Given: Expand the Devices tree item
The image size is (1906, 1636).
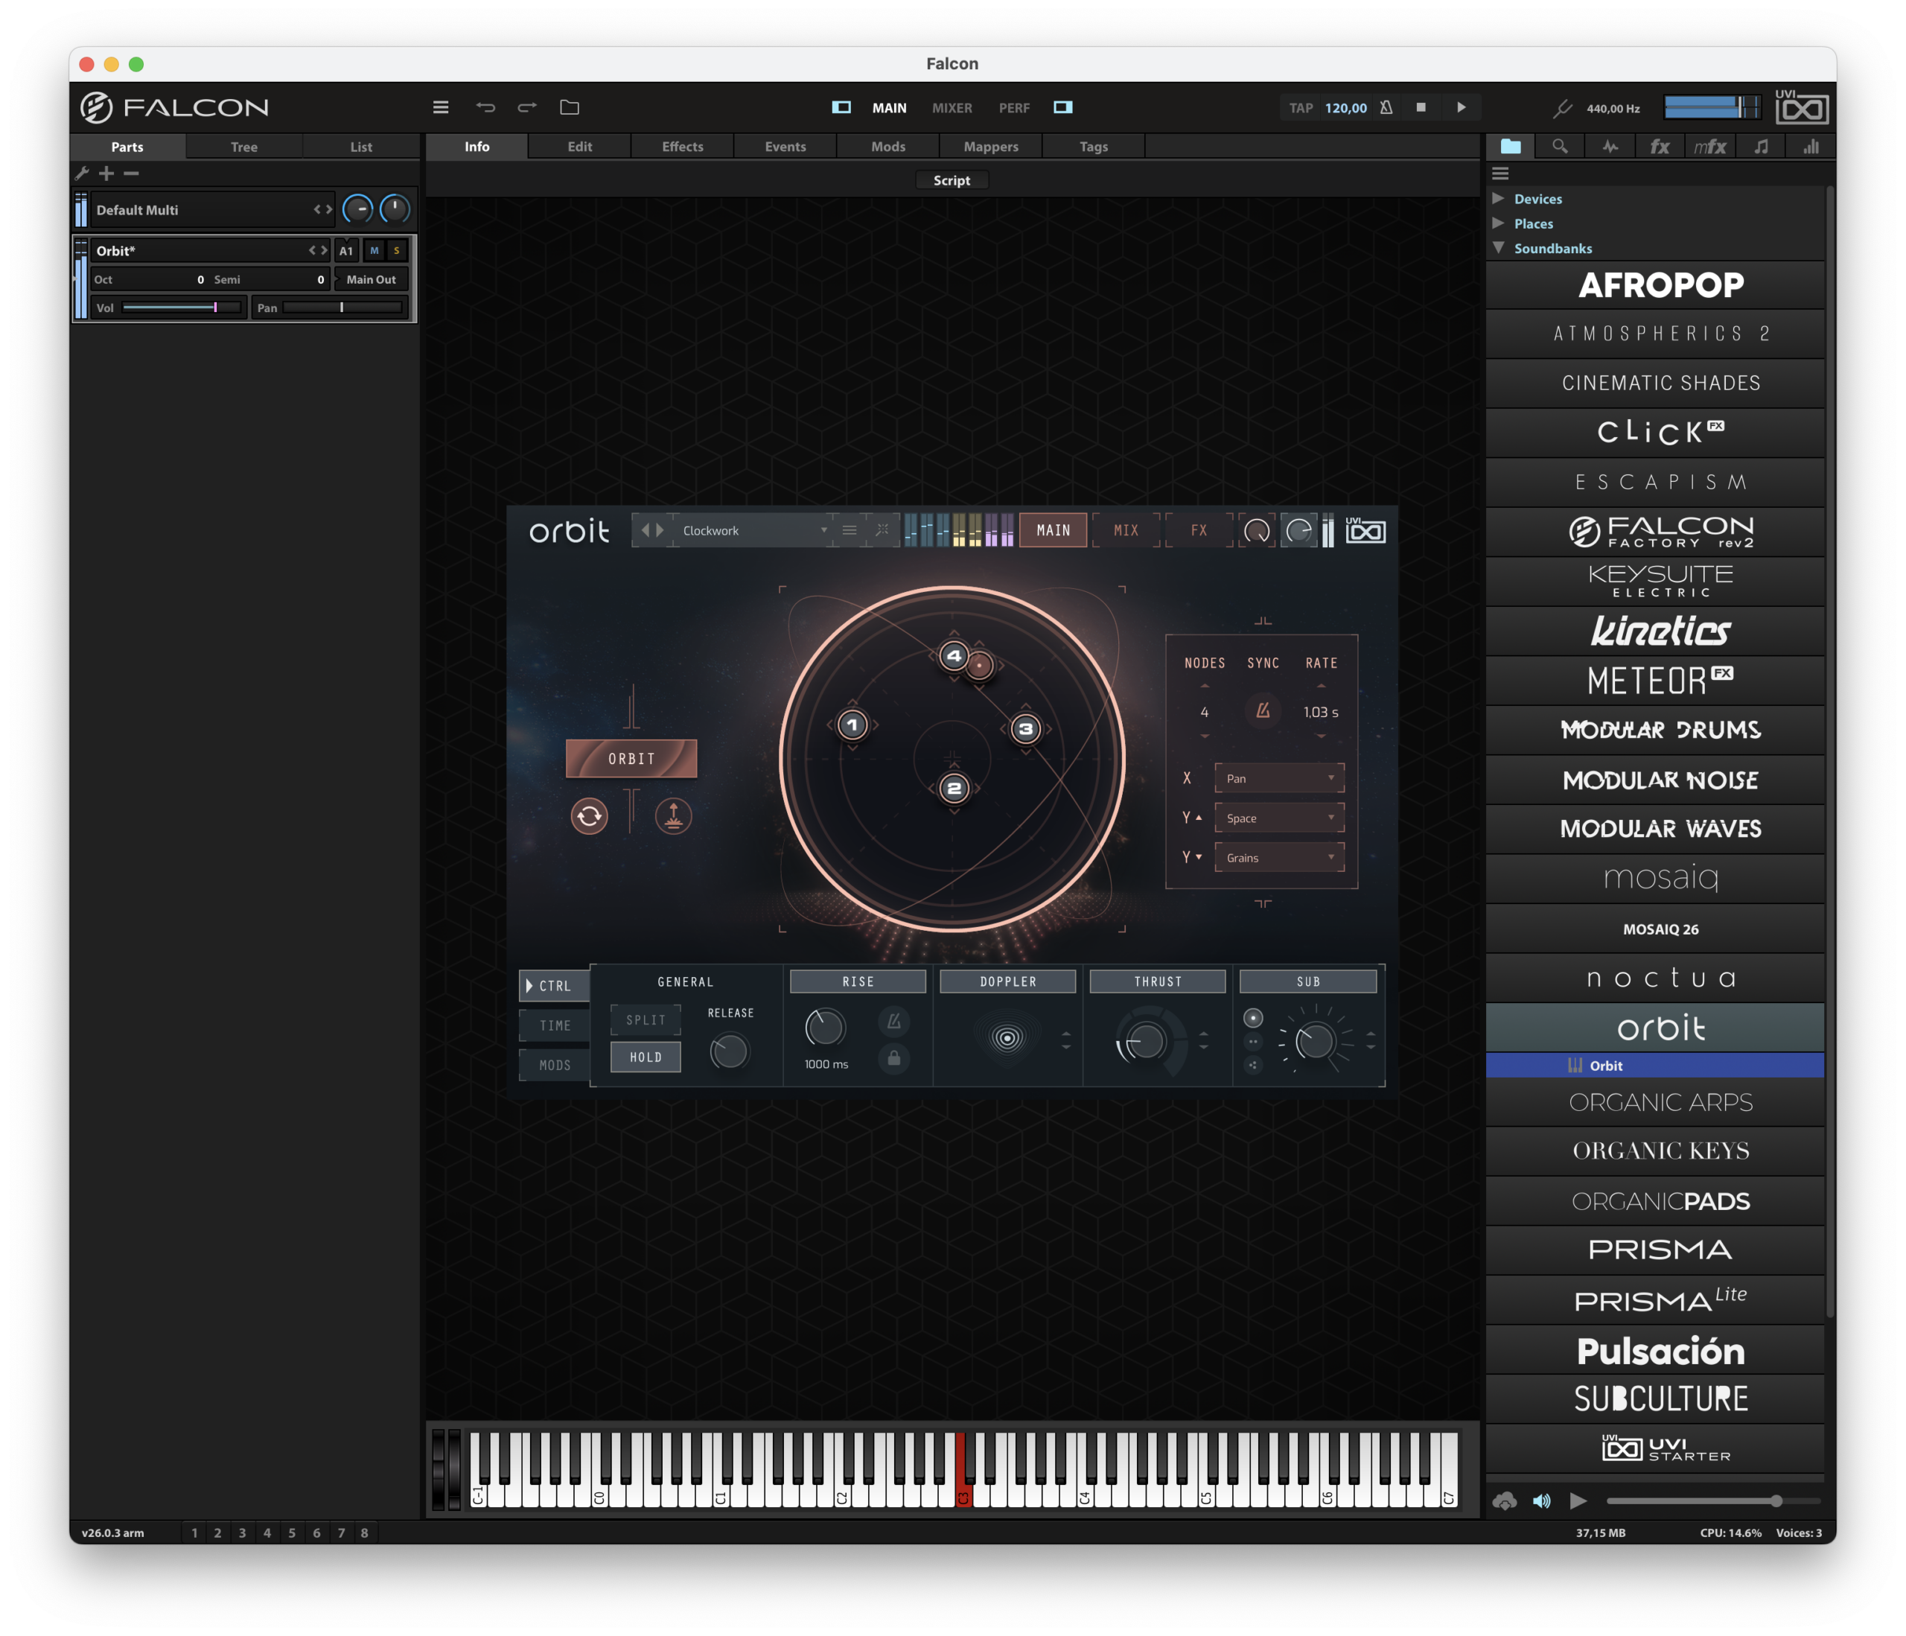Looking at the screenshot, I should click(x=1499, y=199).
